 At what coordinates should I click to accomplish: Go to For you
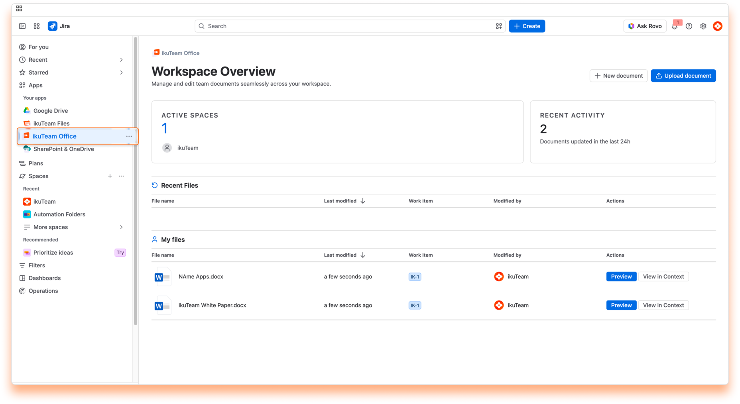[39, 47]
